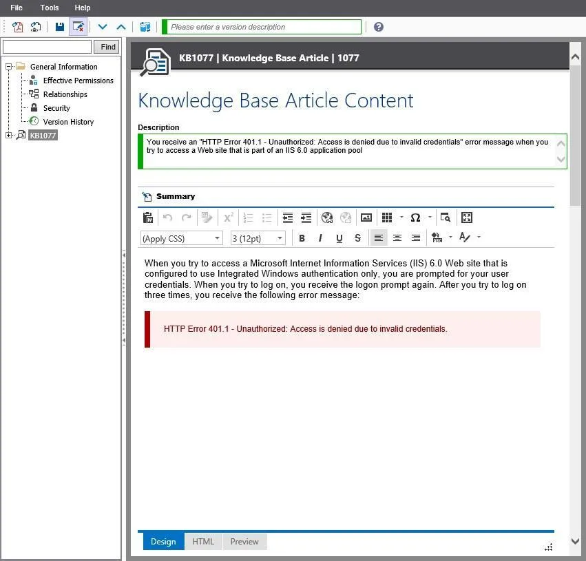Image resolution: width=586 pixels, height=561 pixels.
Task: Set center alignment for text
Action: tap(397, 238)
